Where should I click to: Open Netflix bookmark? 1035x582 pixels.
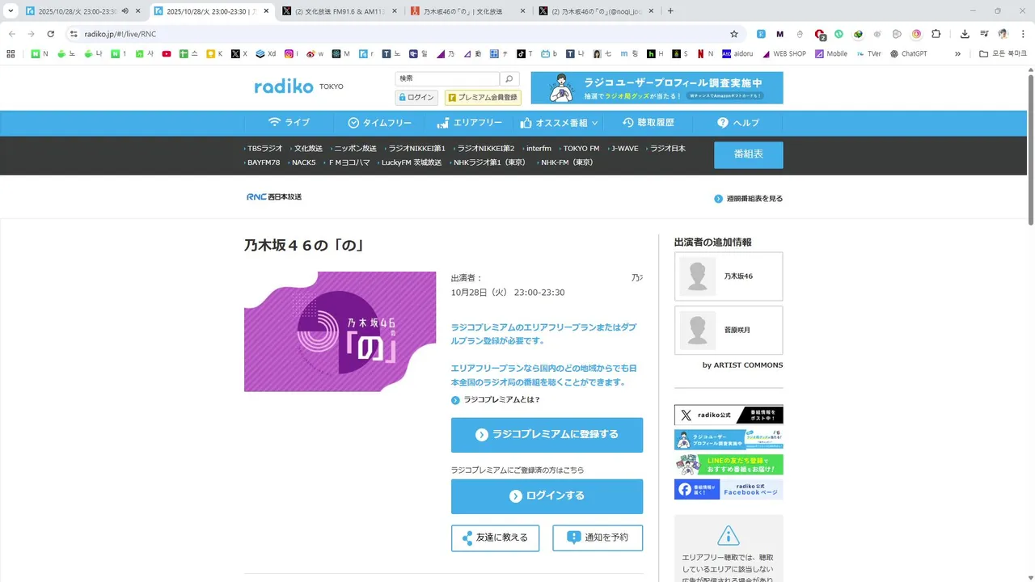pyautogui.click(x=705, y=54)
